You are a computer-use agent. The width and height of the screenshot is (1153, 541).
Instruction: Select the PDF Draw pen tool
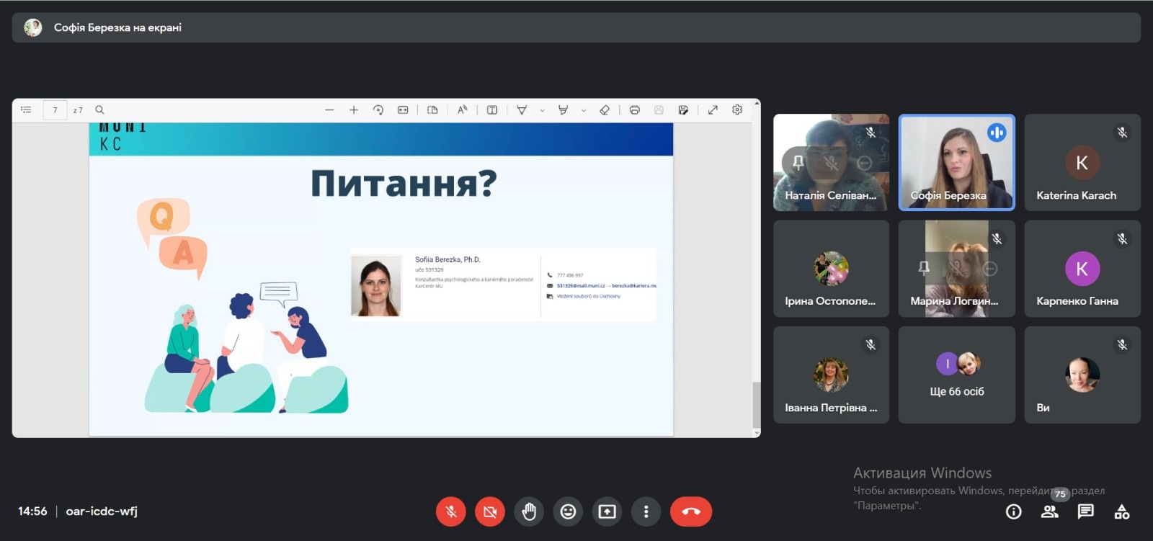[522, 110]
